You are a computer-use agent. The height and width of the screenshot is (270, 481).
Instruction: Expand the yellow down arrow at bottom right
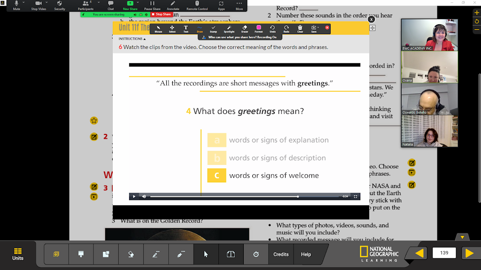coord(462,237)
